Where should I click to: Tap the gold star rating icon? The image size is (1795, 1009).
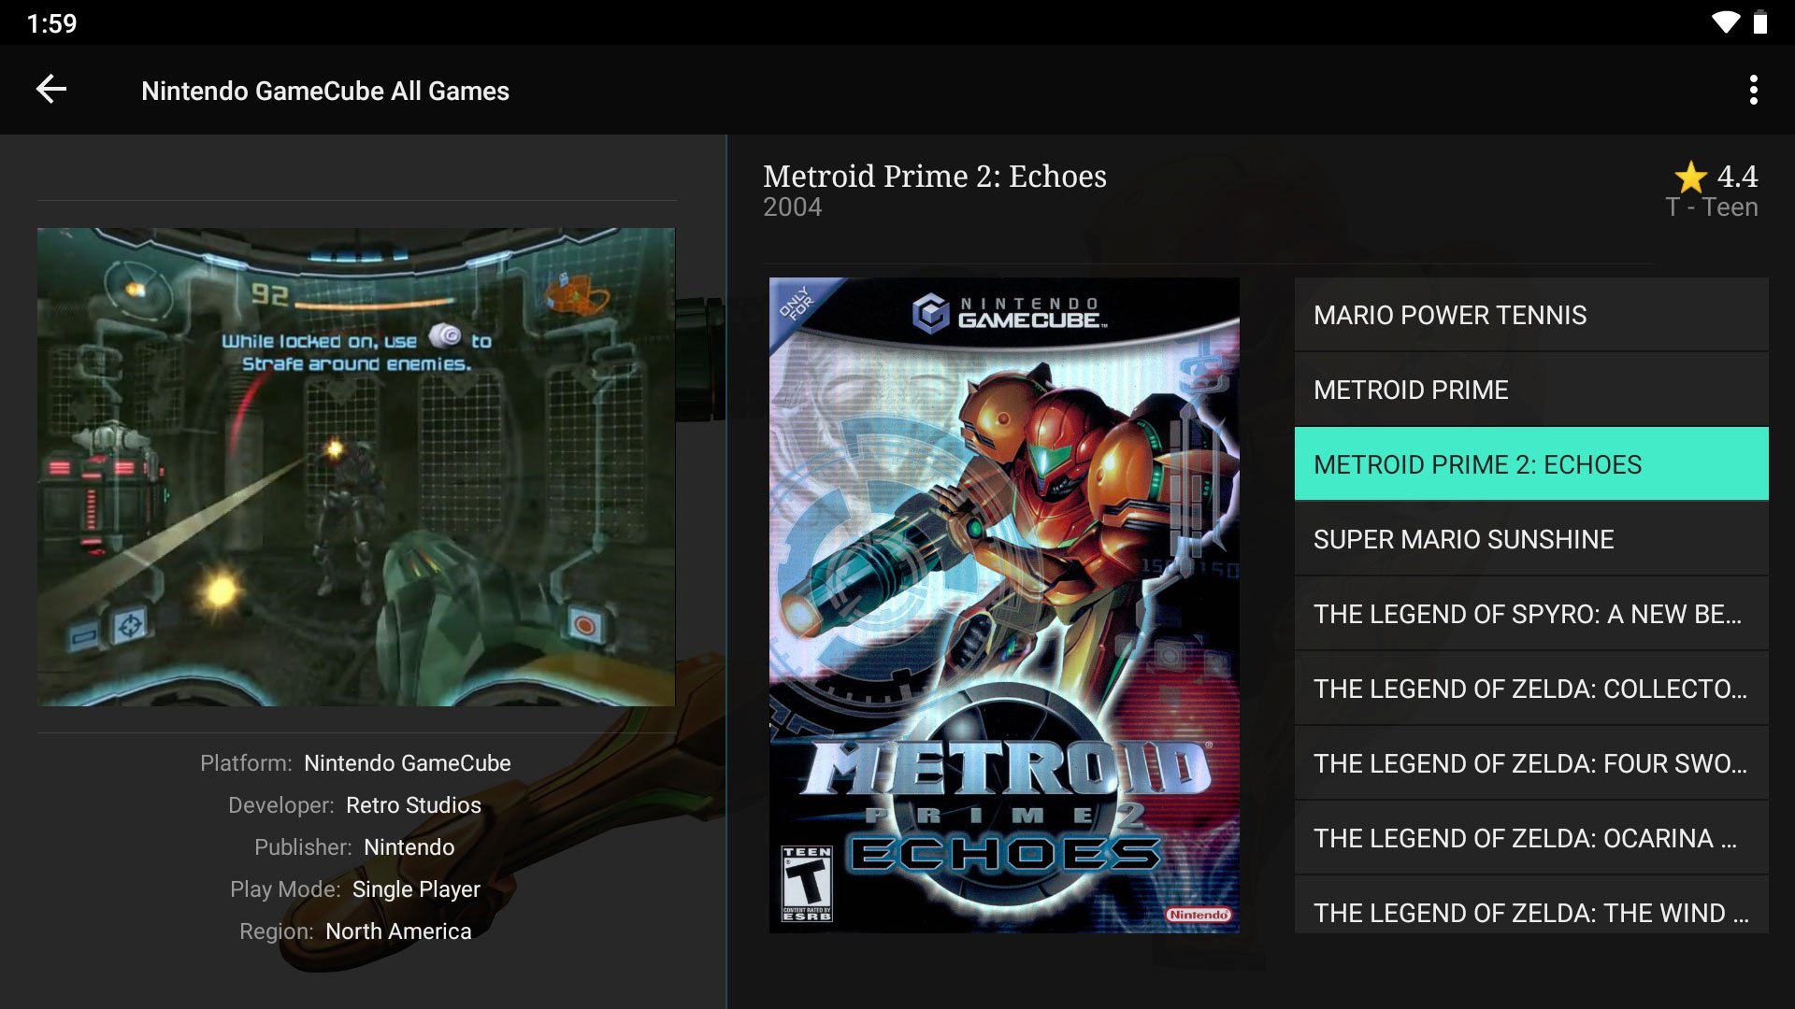coord(1690,177)
